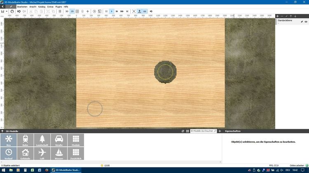Viewport: 309px width, 173px height.
Task: Open the Bearbeiten menu
Action: (22, 7)
